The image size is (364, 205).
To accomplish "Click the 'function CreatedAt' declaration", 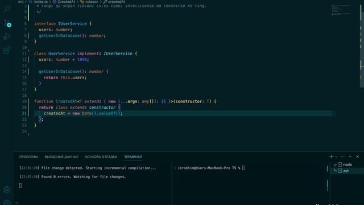I will pos(56,101).
